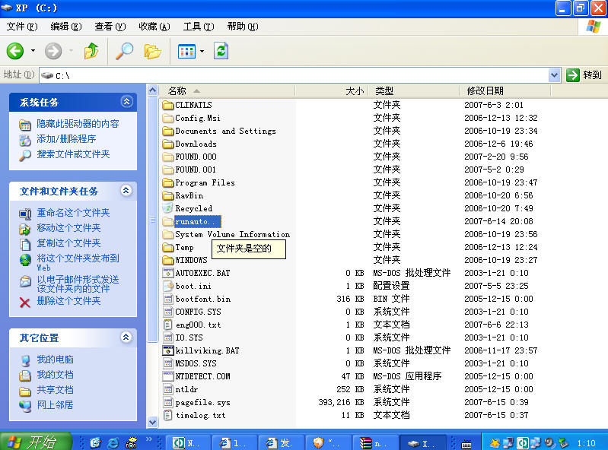Open the Search magnifier tool
This screenshot has height=450, width=608.
pyautogui.click(x=125, y=51)
